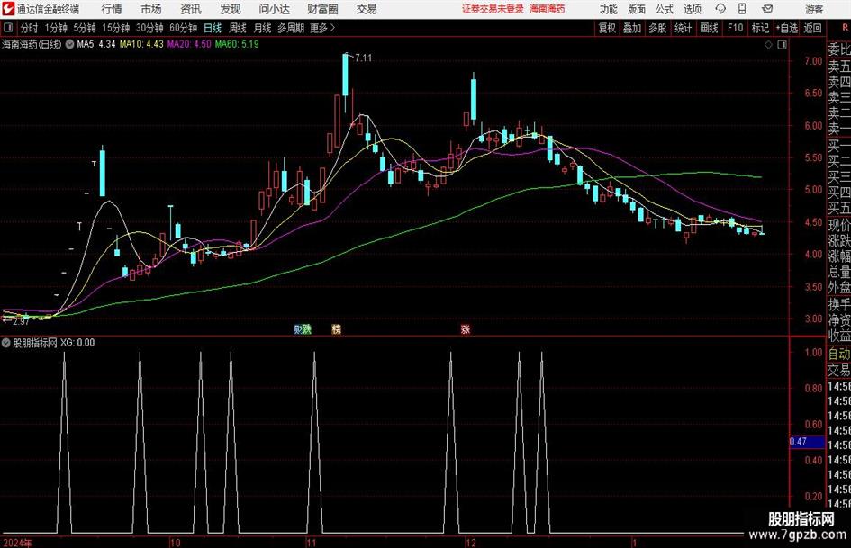Open the 选项 menu
Image resolution: width=851 pixels, height=548 pixels.
(x=692, y=9)
